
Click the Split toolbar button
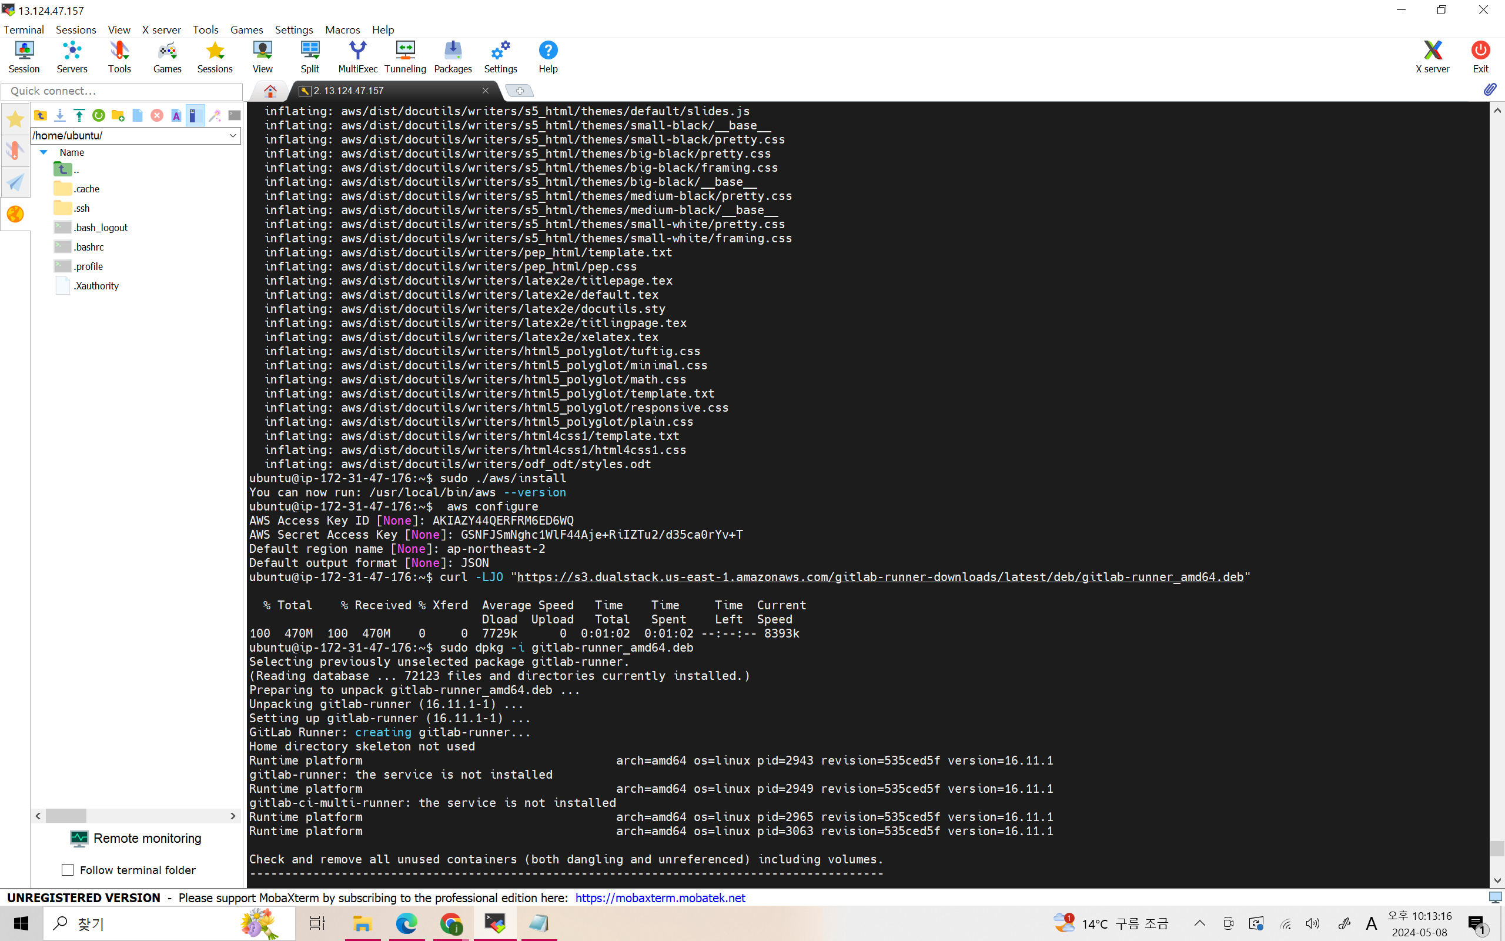[x=310, y=57]
